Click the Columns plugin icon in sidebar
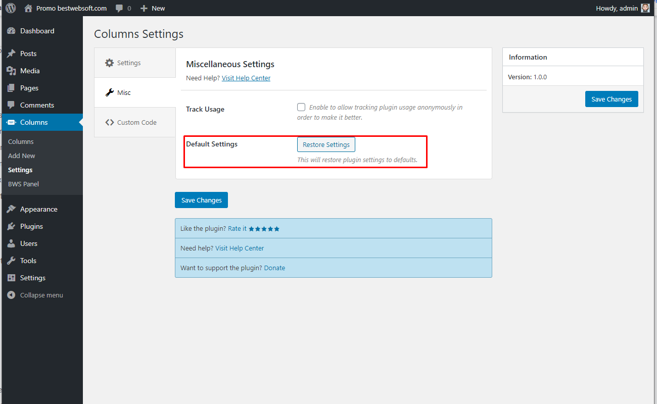 (11, 122)
